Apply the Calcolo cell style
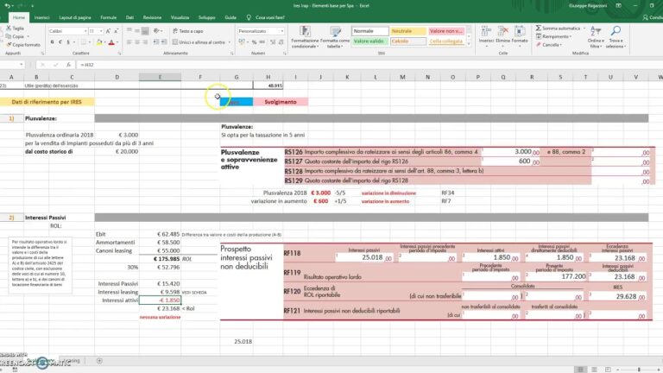 [x=407, y=41]
